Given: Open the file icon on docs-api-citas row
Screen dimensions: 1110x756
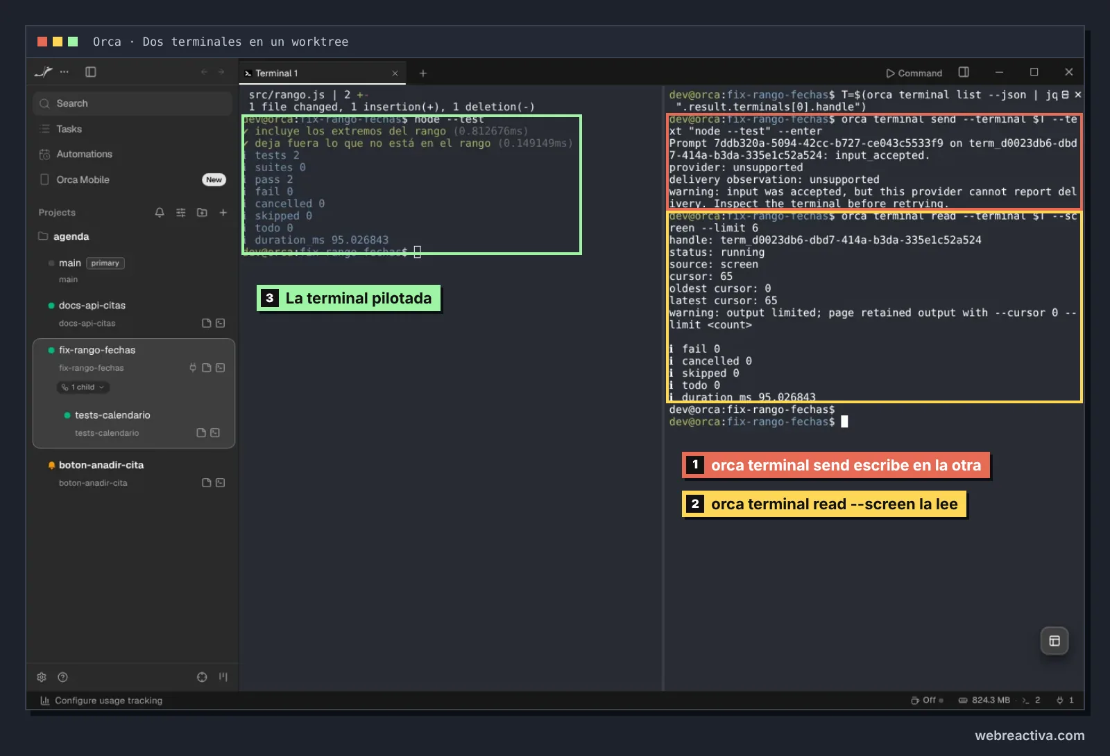Looking at the screenshot, I should 206,323.
